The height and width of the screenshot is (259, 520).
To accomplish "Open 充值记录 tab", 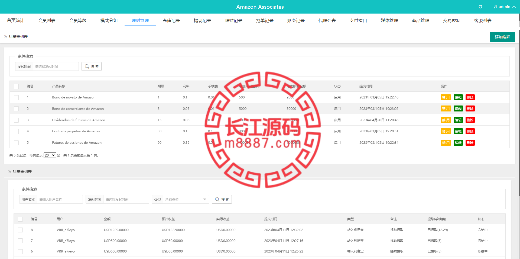I will 171,20.
